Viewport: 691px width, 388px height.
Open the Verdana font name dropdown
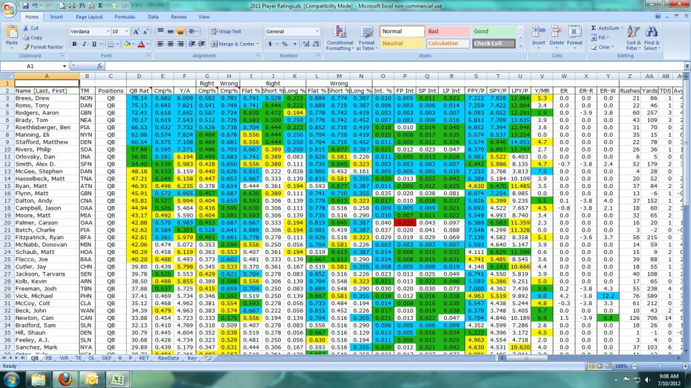[x=107, y=32]
